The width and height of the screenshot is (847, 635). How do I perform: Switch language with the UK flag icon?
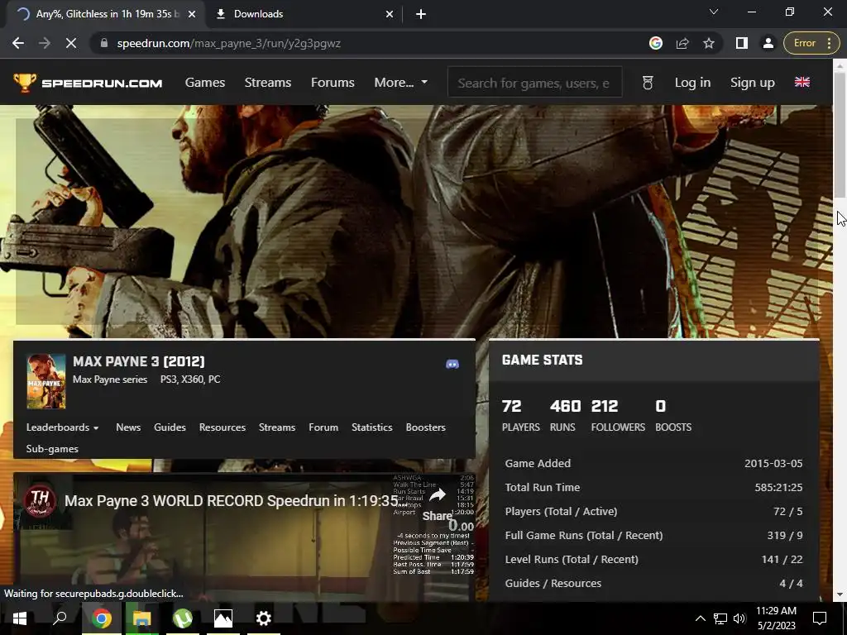coord(802,82)
